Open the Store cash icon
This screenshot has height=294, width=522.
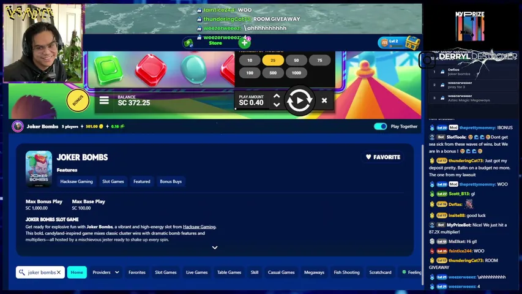(x=188, y=43)
